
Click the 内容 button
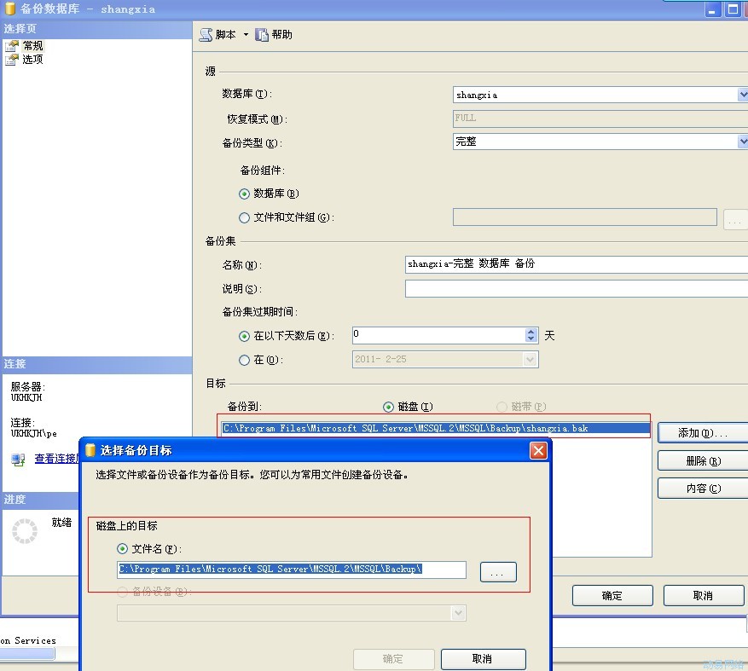click(x=702, y=489)
